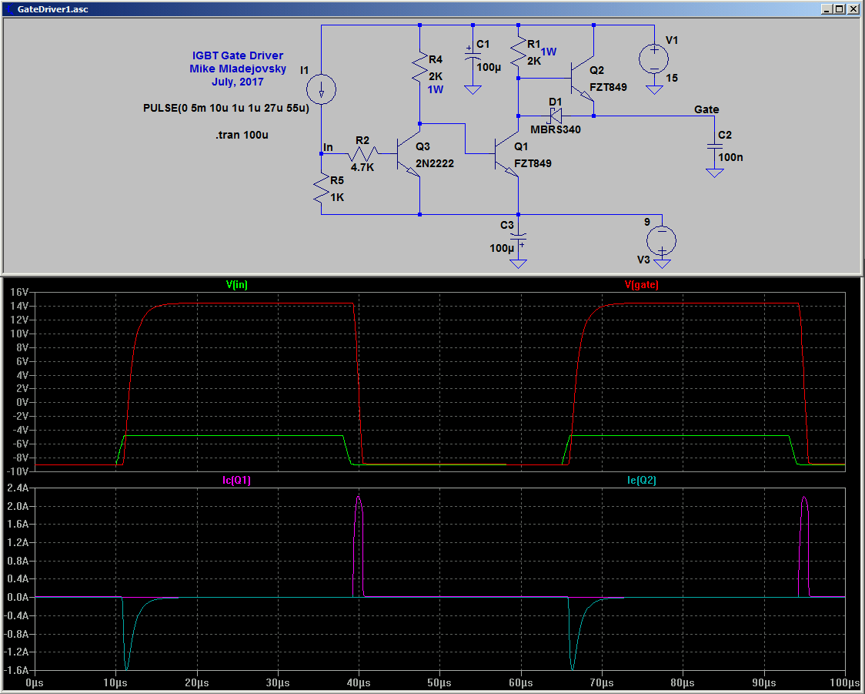Select resistor R5 symbol
The image size is (865, 694).
click(321, 188)
